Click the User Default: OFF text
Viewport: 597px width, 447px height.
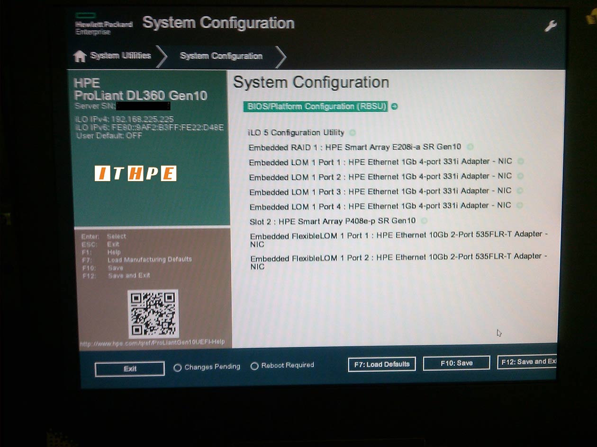click(x=109, y=136)
